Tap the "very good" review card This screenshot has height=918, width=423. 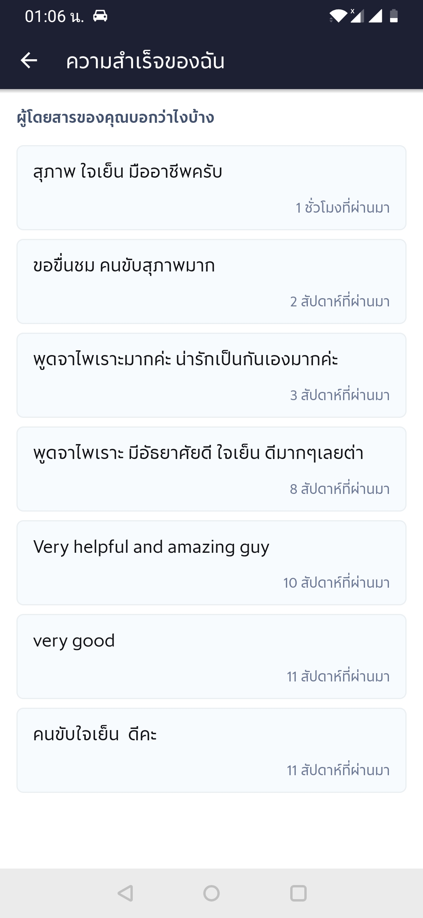point(211,656)
